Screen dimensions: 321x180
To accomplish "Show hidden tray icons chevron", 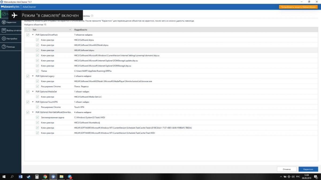I will 281,177.
